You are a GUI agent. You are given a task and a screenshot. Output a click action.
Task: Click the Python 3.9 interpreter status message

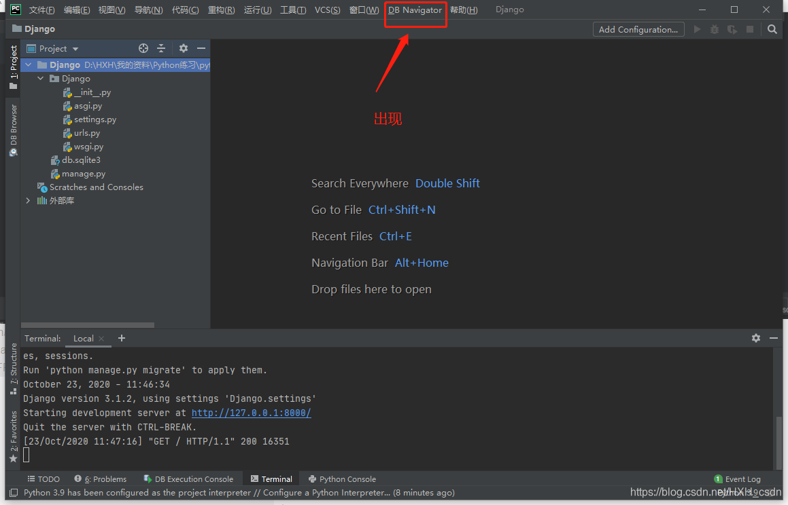(239, 493)
